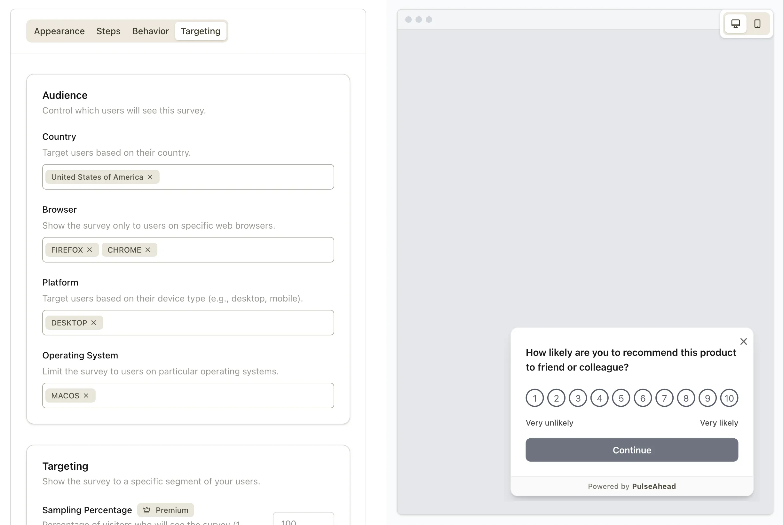Switch to the Appearance tab
Image resolution: width=783 pixels, height=525 pixels.
59,31
